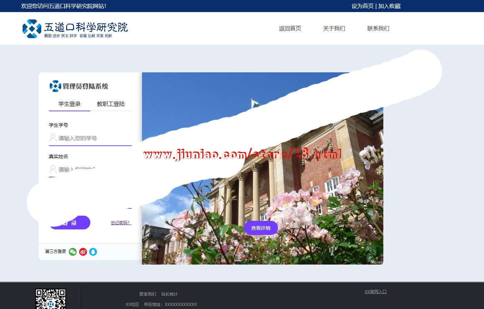Click the 查看详情 button on the photo
Viewport: 484px width, 309px height.
pos(261,228)
